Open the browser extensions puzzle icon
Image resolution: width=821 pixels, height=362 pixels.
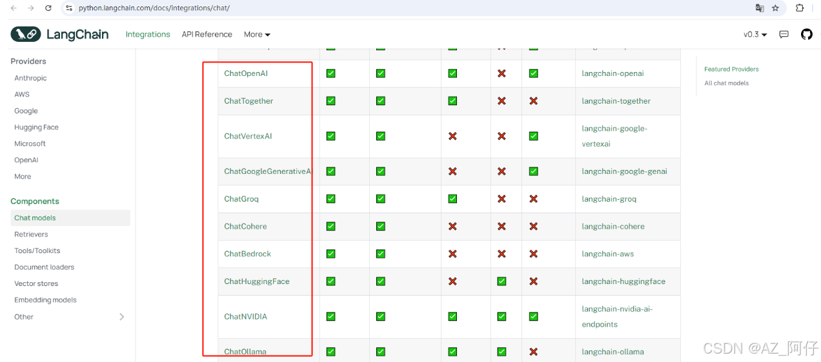(800, 8)
